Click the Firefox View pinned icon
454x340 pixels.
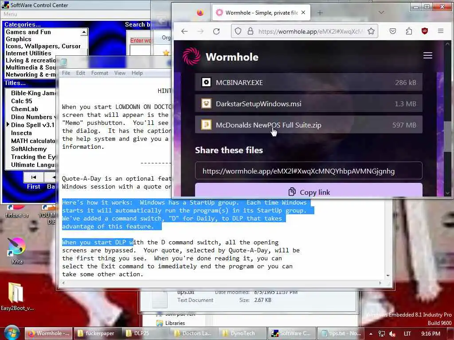(200, 13)
